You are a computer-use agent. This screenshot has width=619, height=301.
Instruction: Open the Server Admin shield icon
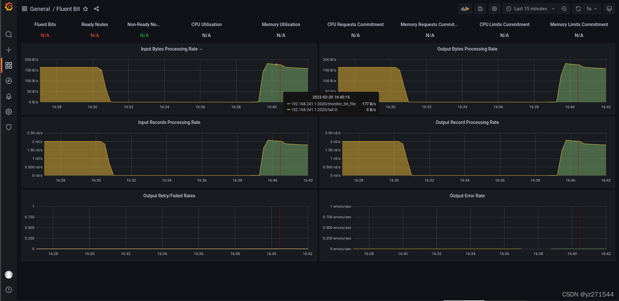pyautogui.click(x=9, y=127)
